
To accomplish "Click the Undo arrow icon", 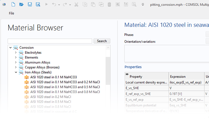I will 54,4.
